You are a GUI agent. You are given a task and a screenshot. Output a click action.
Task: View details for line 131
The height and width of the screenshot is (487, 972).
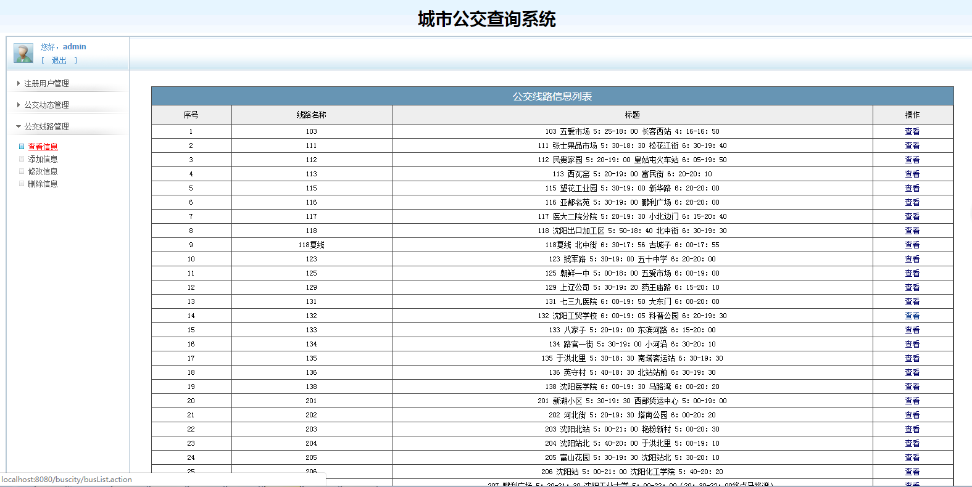click(912, 301)
